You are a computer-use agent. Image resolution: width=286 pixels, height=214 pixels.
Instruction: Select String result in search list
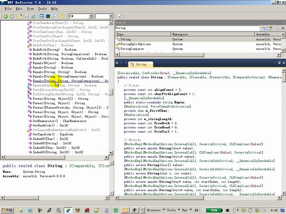[x=198, y=39]
